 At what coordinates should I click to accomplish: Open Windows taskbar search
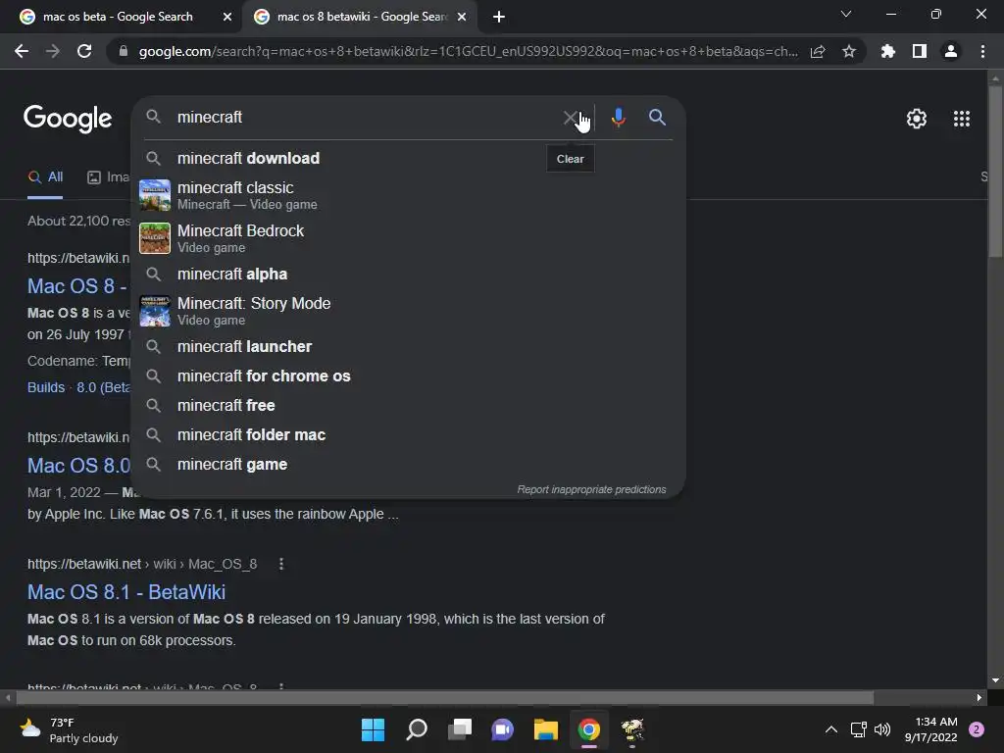coord(417,729)
